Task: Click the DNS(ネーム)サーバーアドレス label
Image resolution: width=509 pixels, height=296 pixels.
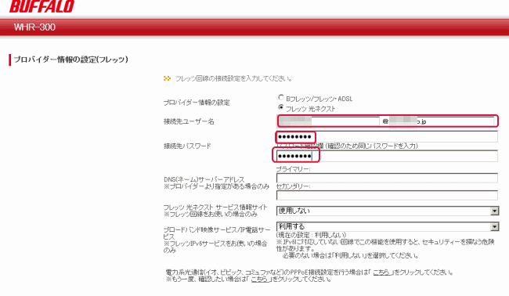Action: (x=204, y=179)
